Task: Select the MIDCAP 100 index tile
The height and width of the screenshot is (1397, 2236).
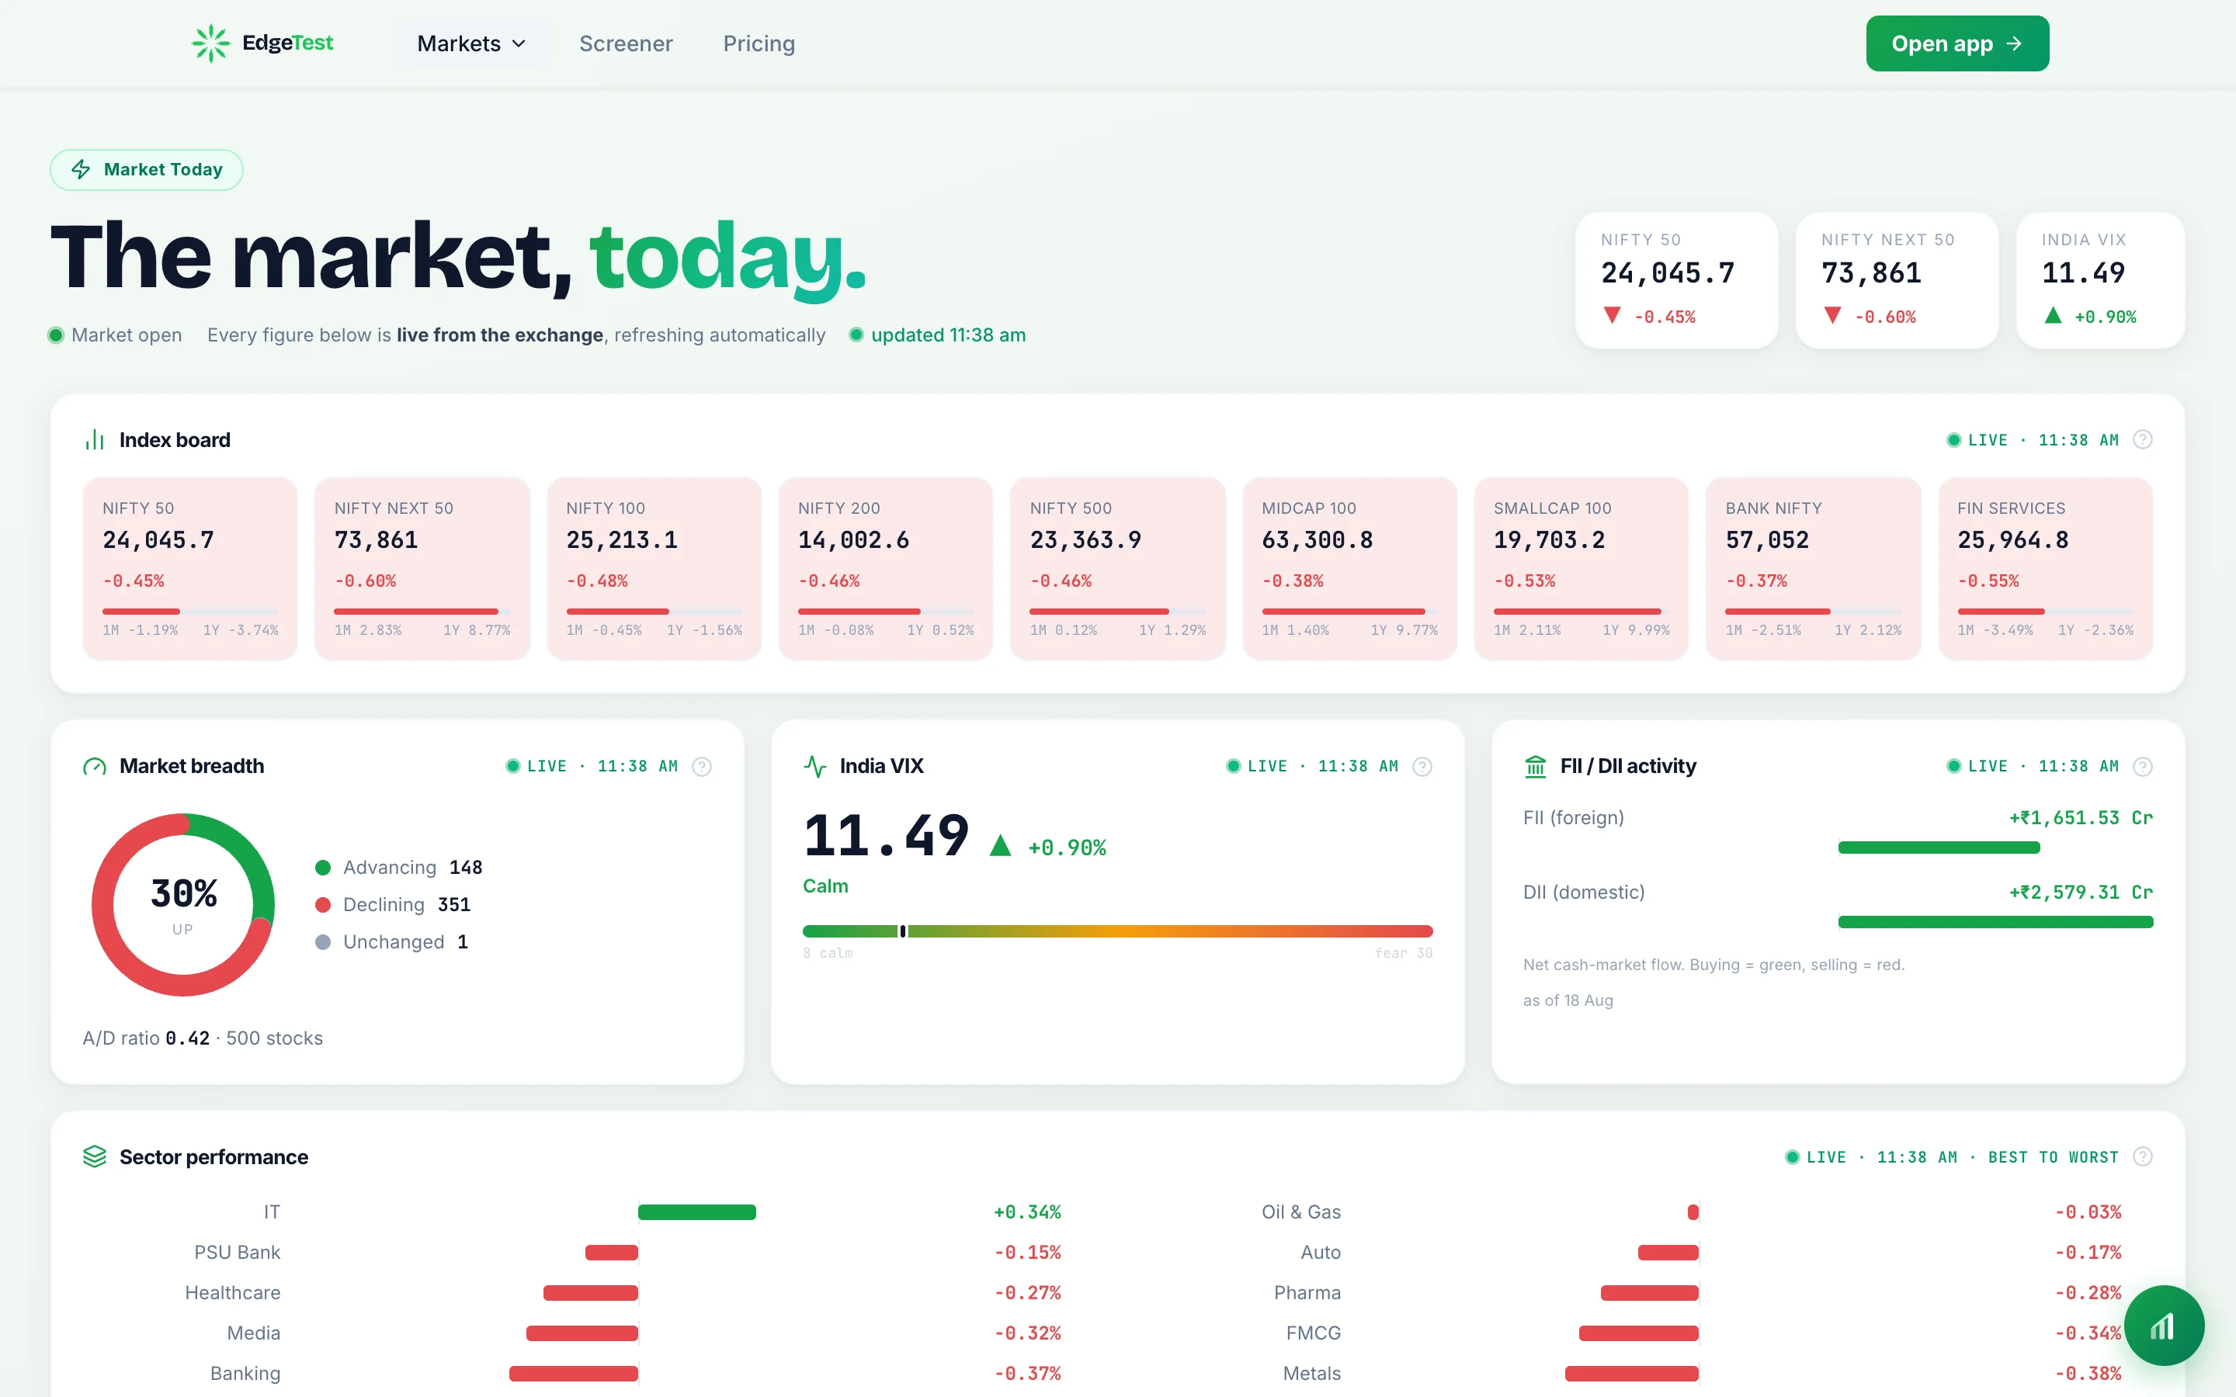Action: pos(1349,568)
